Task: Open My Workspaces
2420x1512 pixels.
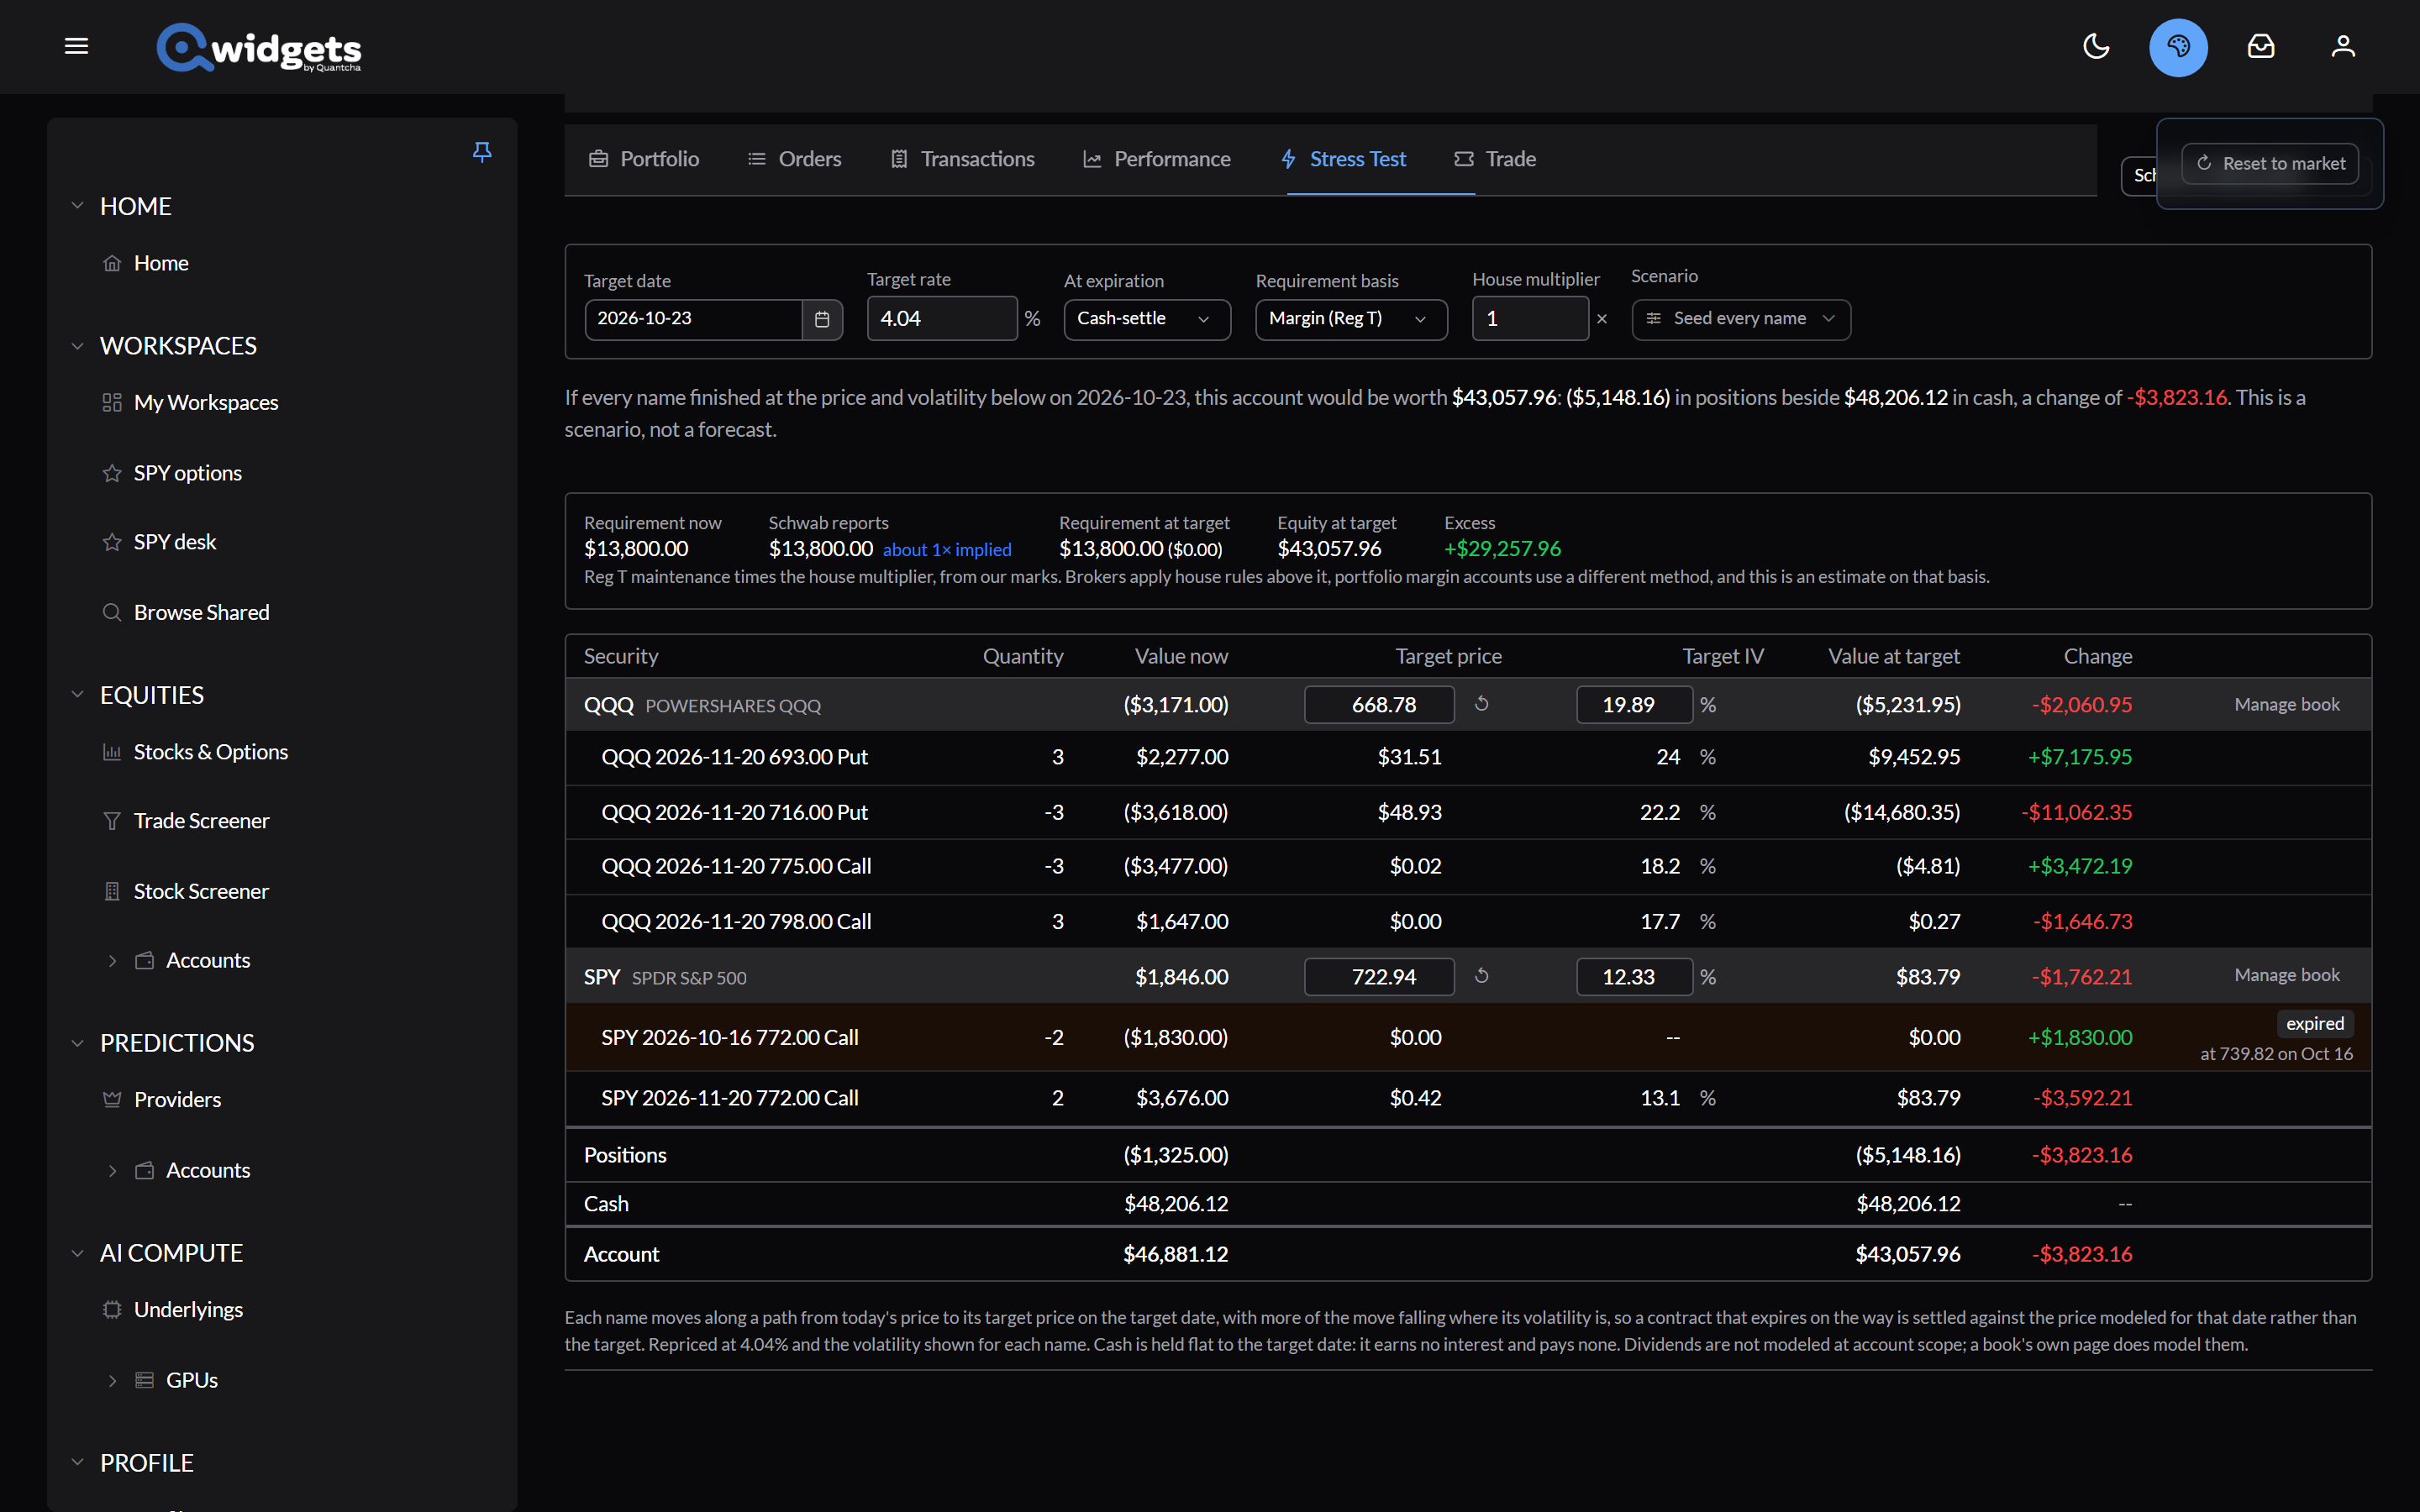Action: point(205,402)
